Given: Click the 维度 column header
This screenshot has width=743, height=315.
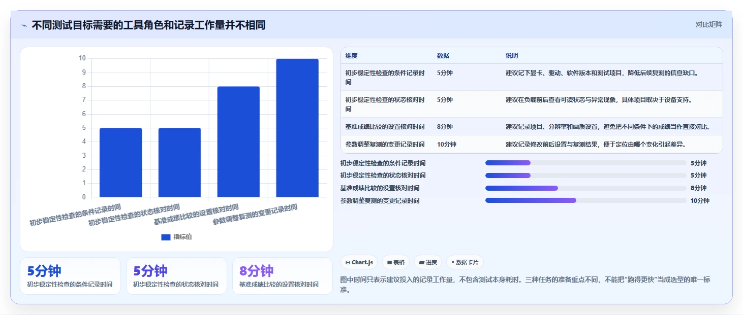Looking at the screenshot, I should click(351, 56).
